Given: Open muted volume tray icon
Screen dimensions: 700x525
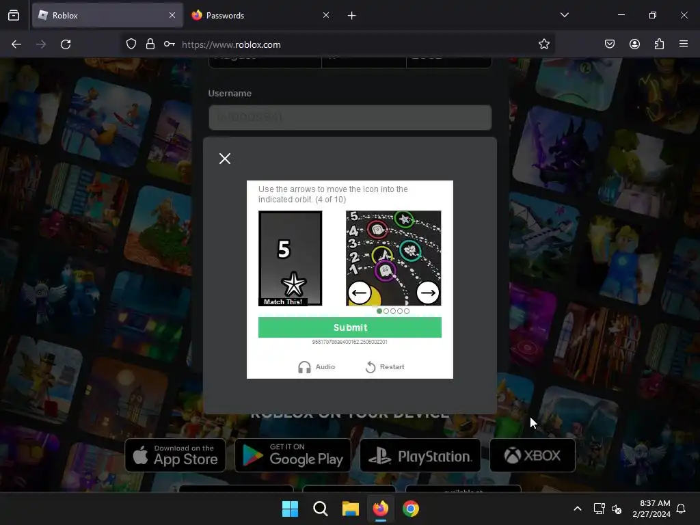Looking at the screenshot, I should pyautogui.click(x=617, y=509).
